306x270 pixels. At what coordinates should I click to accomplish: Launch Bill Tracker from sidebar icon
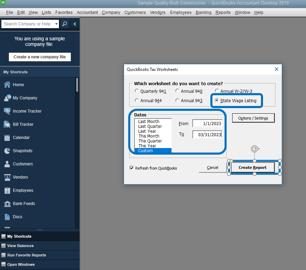[x=7, y=124]
